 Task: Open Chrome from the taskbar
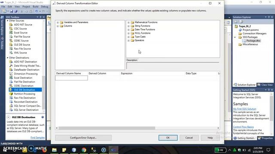pos(84,150)
